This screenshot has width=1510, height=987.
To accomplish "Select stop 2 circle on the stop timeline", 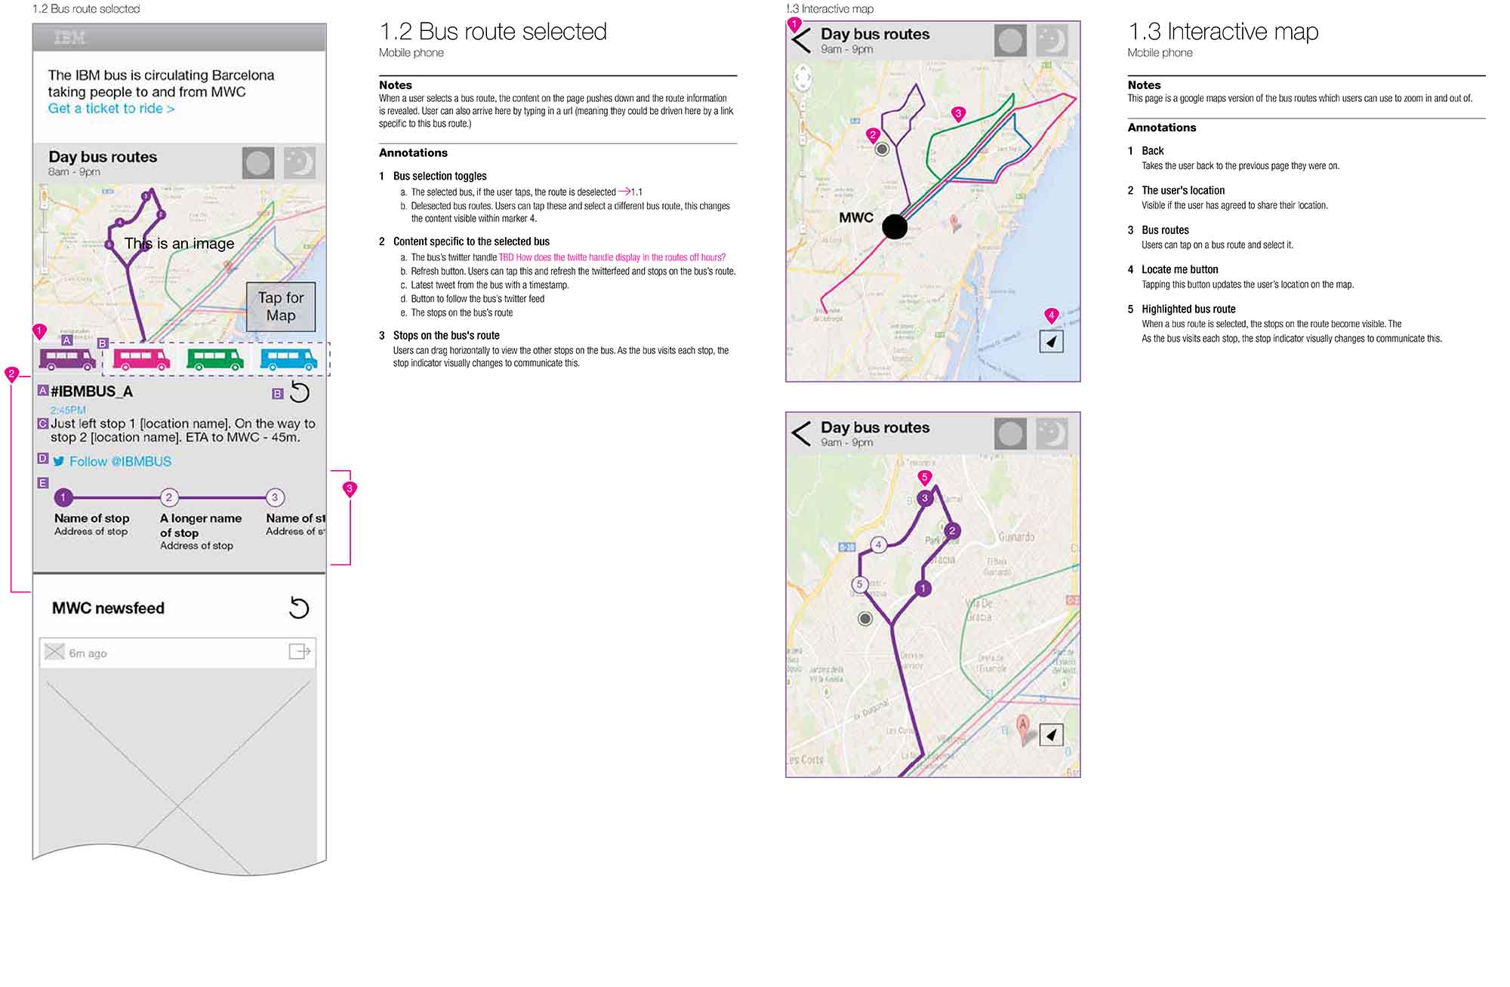I will coord(169,497).
